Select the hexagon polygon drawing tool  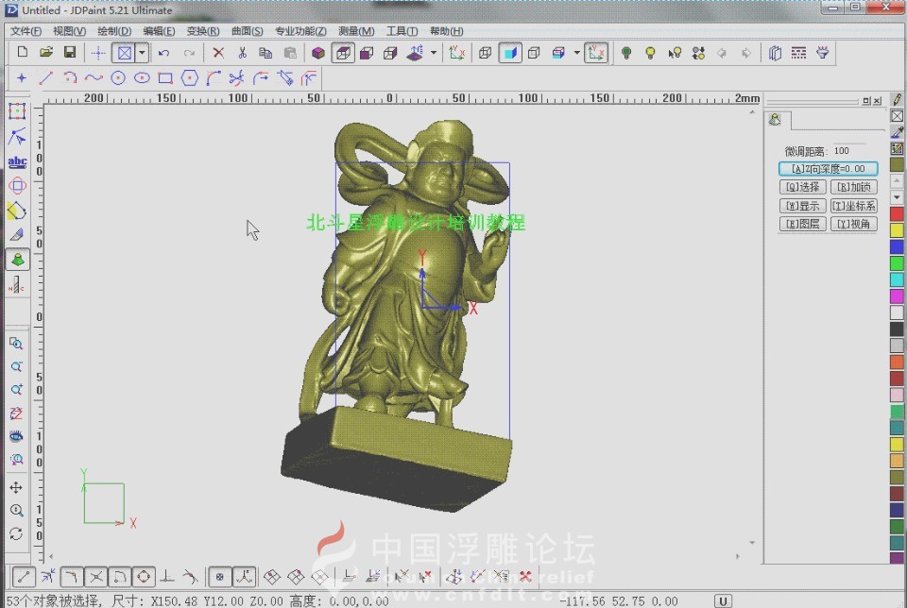click(x=189, y=78)
